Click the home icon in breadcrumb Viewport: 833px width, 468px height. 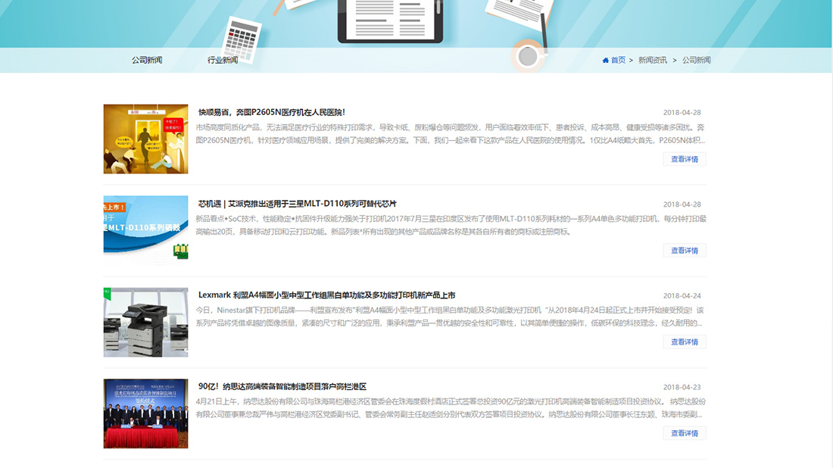tap(605, 60)
